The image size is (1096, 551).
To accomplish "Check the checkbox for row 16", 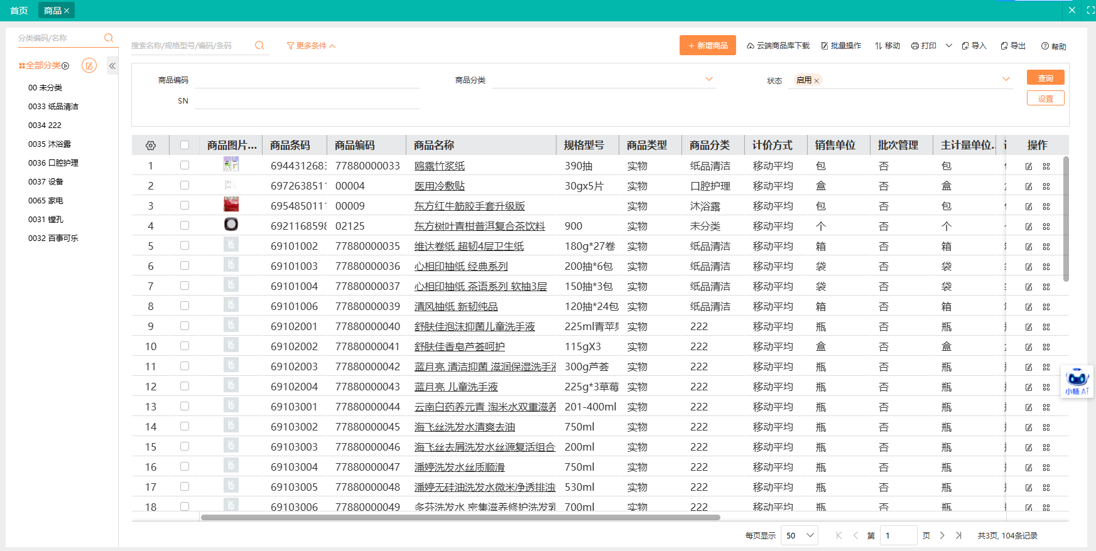I will [x=185, y=466].
